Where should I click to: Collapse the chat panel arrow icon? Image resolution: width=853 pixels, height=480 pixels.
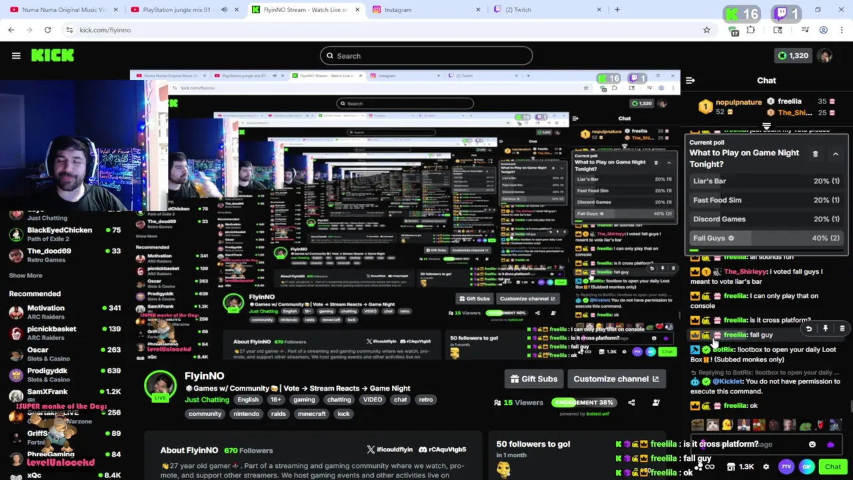(690, 81)
